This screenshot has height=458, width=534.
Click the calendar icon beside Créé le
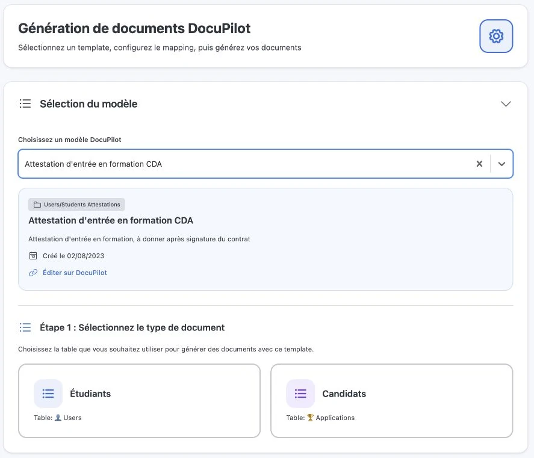click(x=33, y=256)
